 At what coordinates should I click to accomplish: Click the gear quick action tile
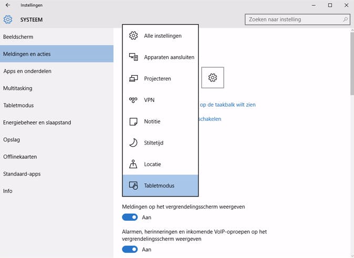(212, 78)
